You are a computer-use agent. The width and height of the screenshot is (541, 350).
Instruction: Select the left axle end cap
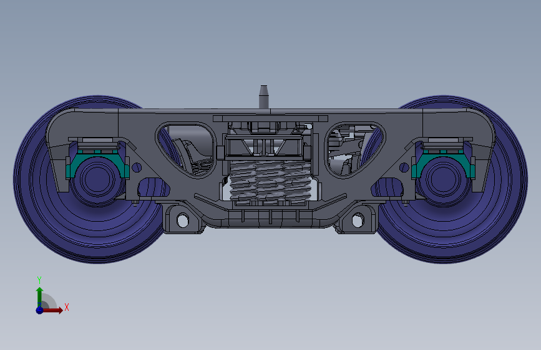tap(97, 179)
